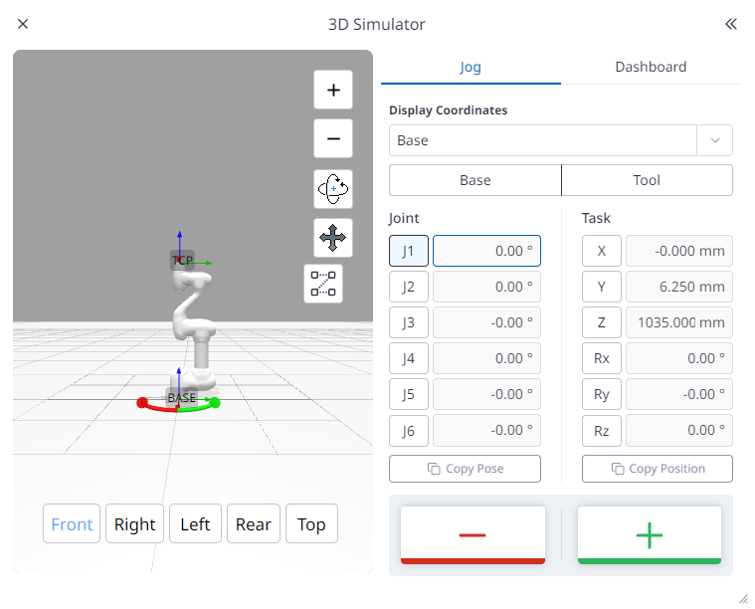The height and width of the screenshot is (609, 755).
Task: Select joint J5
Action: point(408,394)
